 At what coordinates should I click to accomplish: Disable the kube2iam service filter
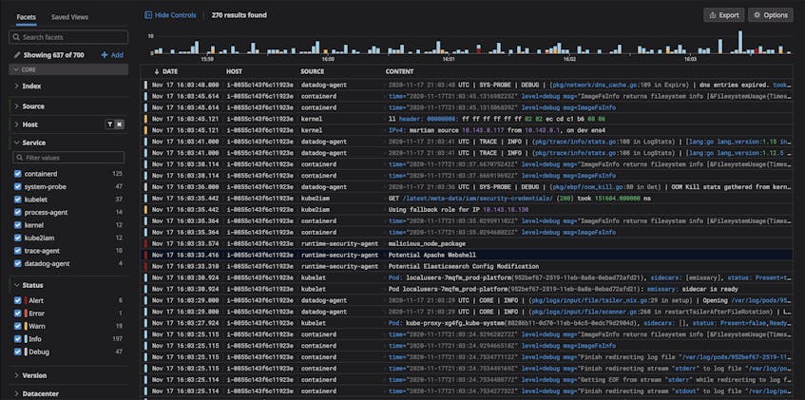[x=18, y=238]
